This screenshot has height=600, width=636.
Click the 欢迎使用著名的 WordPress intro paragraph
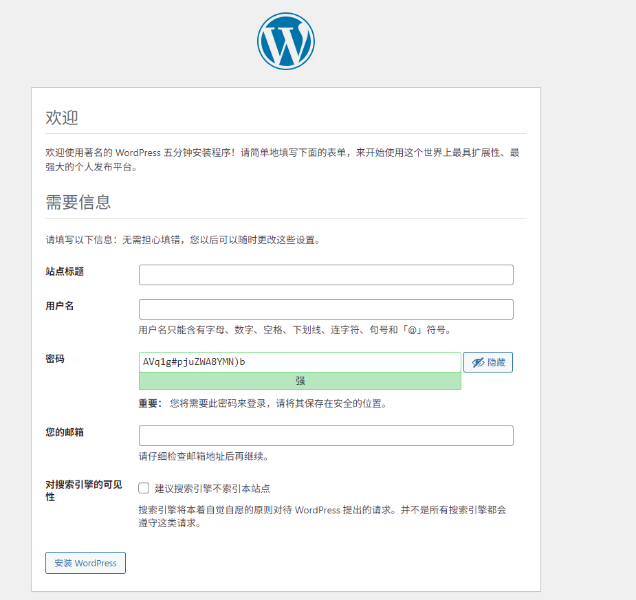point(283,159)
